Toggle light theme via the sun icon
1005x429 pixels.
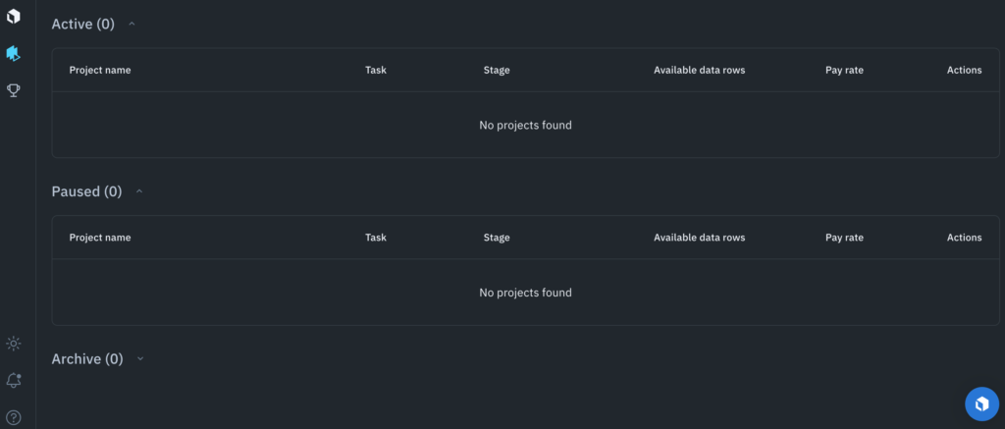[x=14, y=344]
